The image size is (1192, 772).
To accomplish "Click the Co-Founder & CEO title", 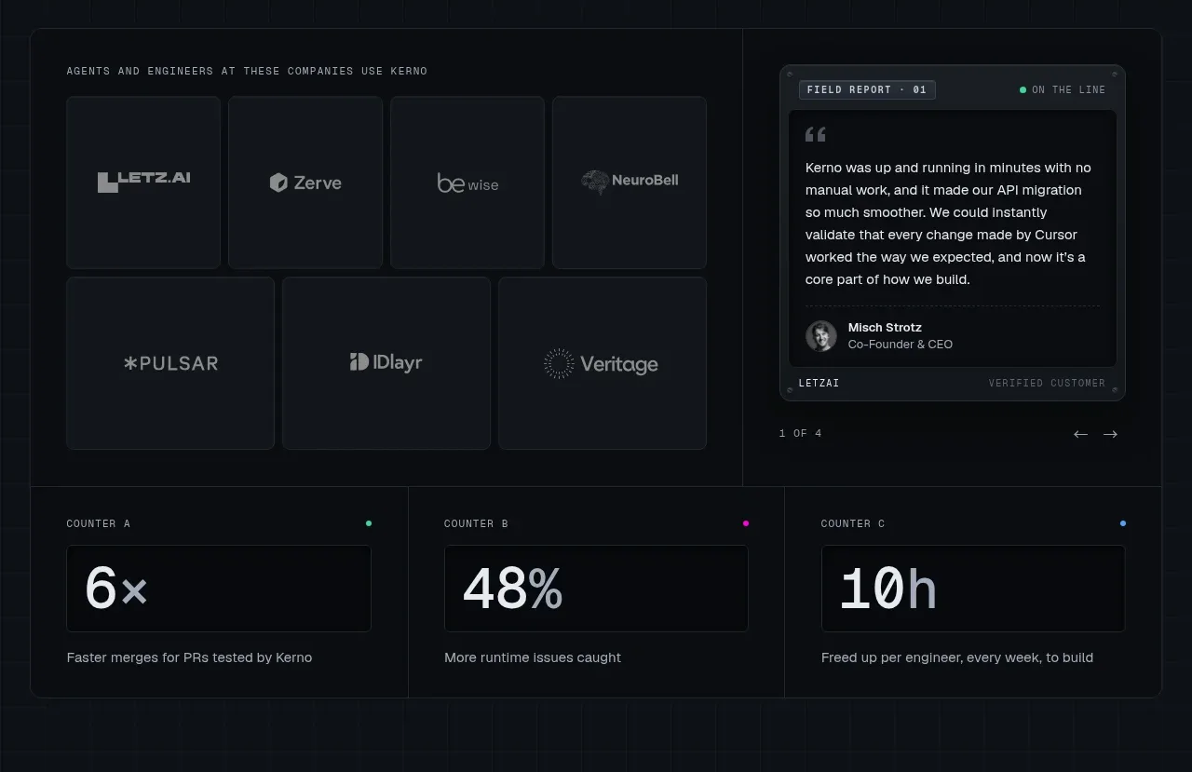I will tap(901, 345).
